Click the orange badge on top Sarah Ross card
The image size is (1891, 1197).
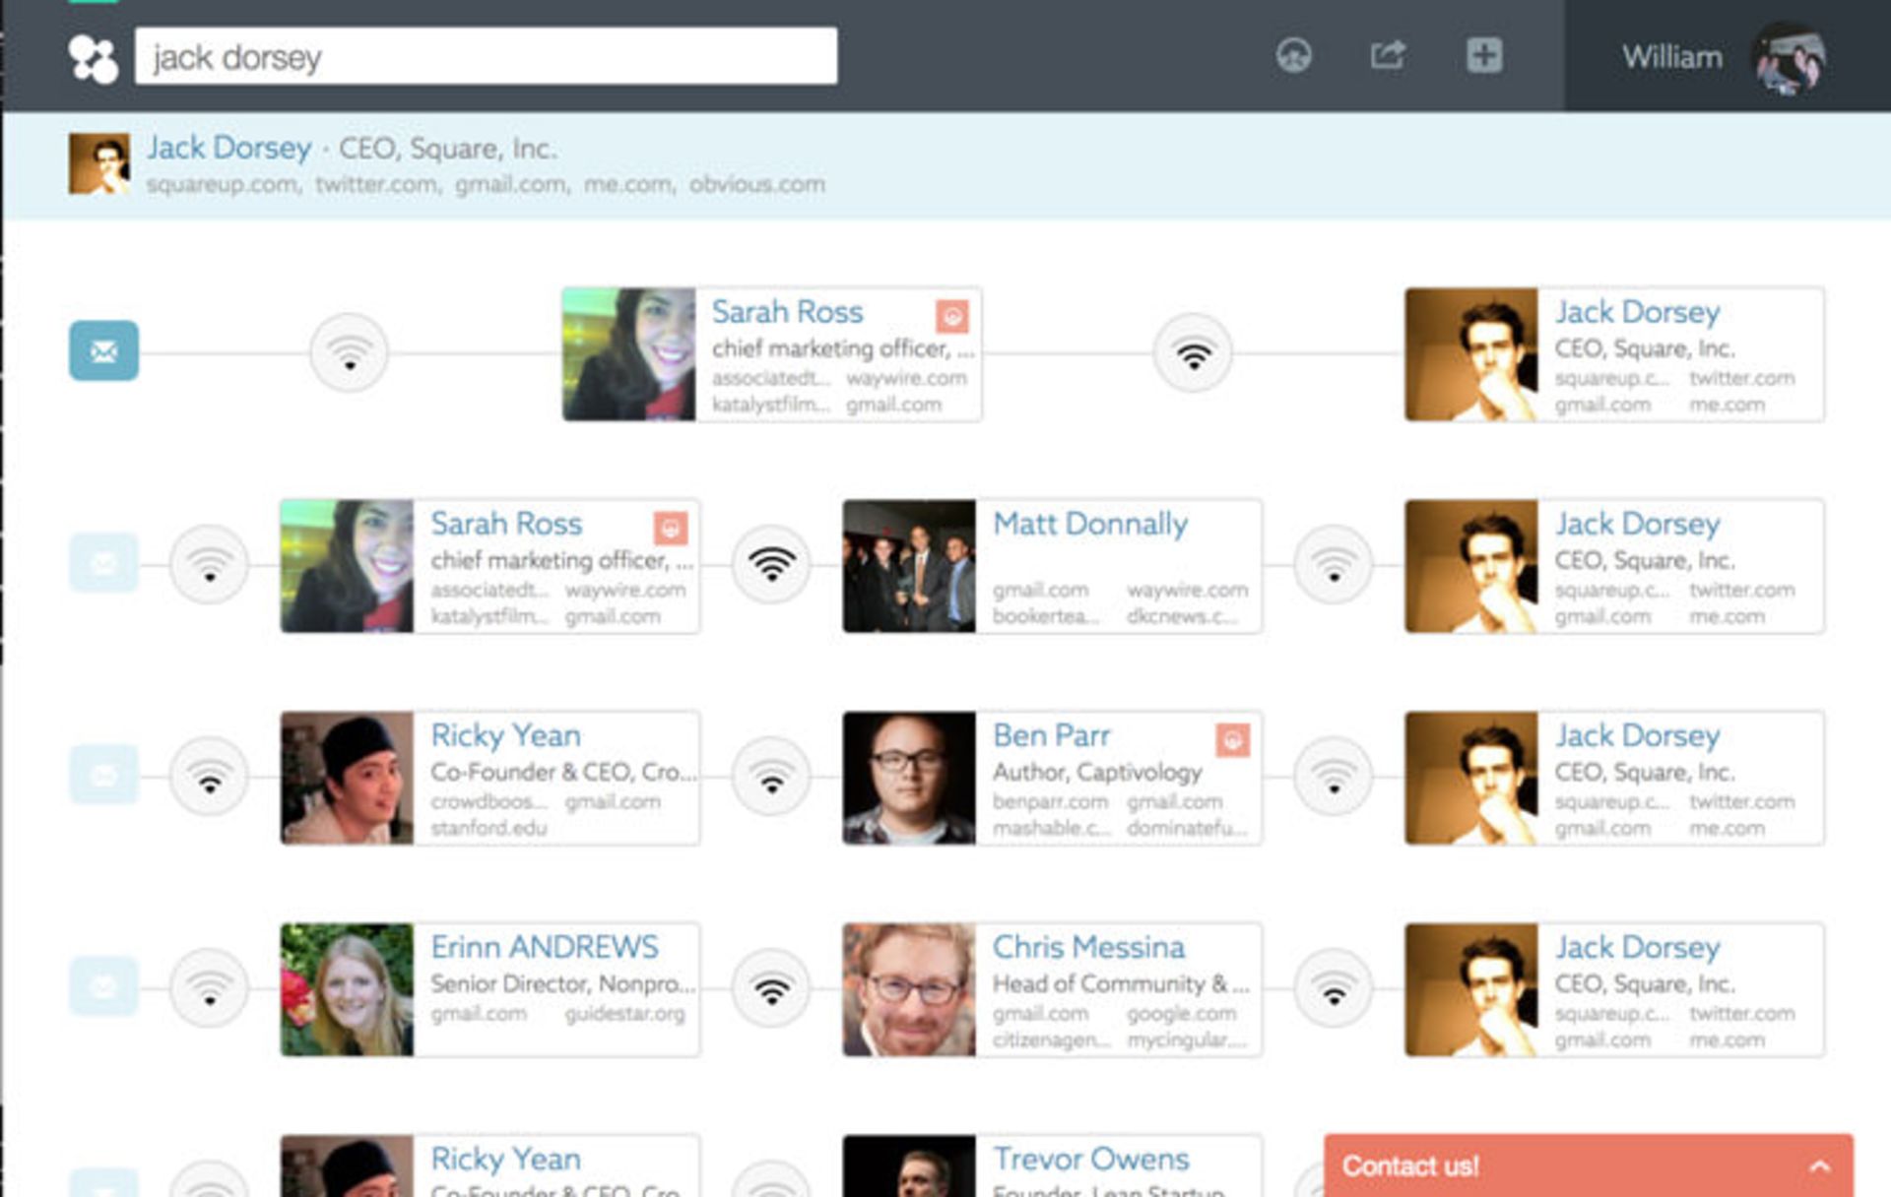coord(951,316)
